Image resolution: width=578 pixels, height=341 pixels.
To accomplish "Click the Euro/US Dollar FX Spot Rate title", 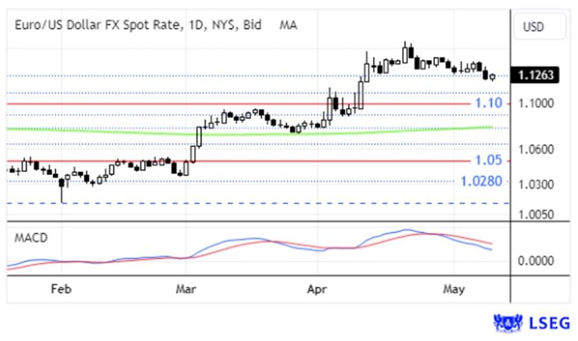I will click(138, 26).
